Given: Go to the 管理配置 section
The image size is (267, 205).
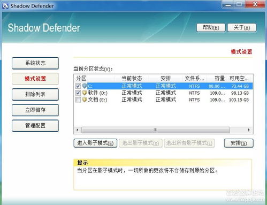Looking at the screenshot, I should pos(35,126).
